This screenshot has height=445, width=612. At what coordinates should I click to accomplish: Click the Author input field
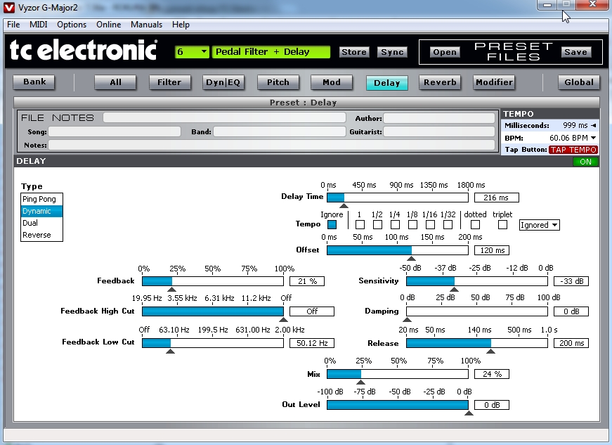click(439, 118)
